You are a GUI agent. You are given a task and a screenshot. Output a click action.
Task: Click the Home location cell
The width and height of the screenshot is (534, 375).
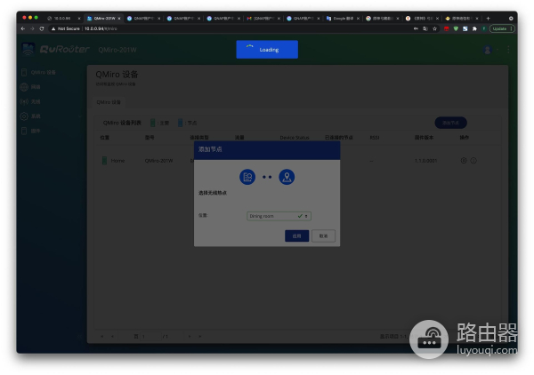coord(117,161)
